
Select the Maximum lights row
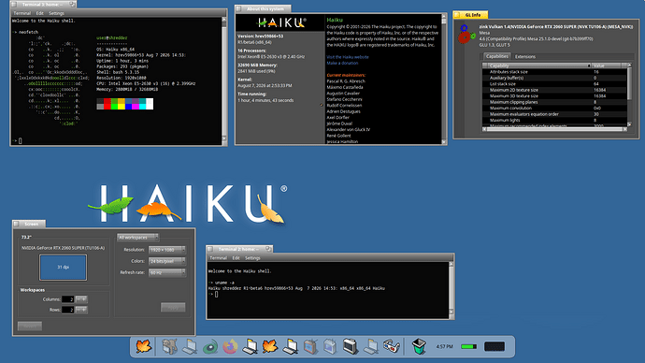555,120
